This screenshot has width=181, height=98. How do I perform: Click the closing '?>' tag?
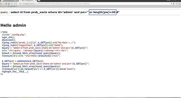pyautogui.click(x=2, y=74)
